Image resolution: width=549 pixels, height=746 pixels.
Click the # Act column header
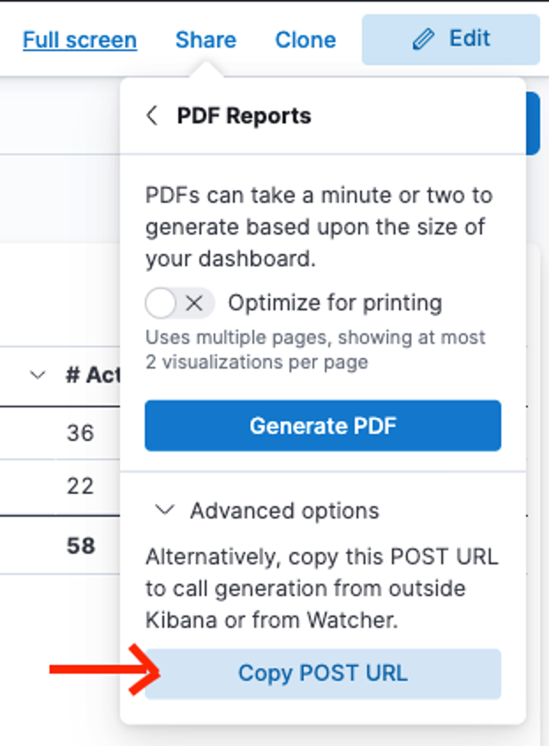tap(94, 376)
